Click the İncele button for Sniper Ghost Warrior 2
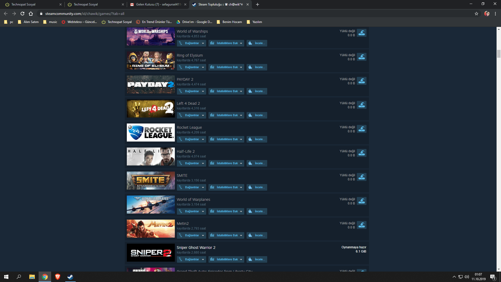The width and height of the screenshot is (501, 282). pos(257,259)
